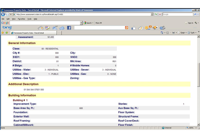Open the Edit menu

[x=8, y=19]
